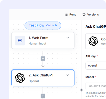Open the Model dropdown field
This screenshot has height=99, width=106.
point(96,86)
